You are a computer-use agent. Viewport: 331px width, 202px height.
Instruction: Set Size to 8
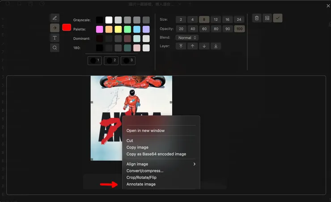click(x=204, y=20)
